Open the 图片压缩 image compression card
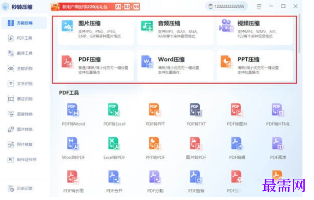 click(x=95, y=31)
